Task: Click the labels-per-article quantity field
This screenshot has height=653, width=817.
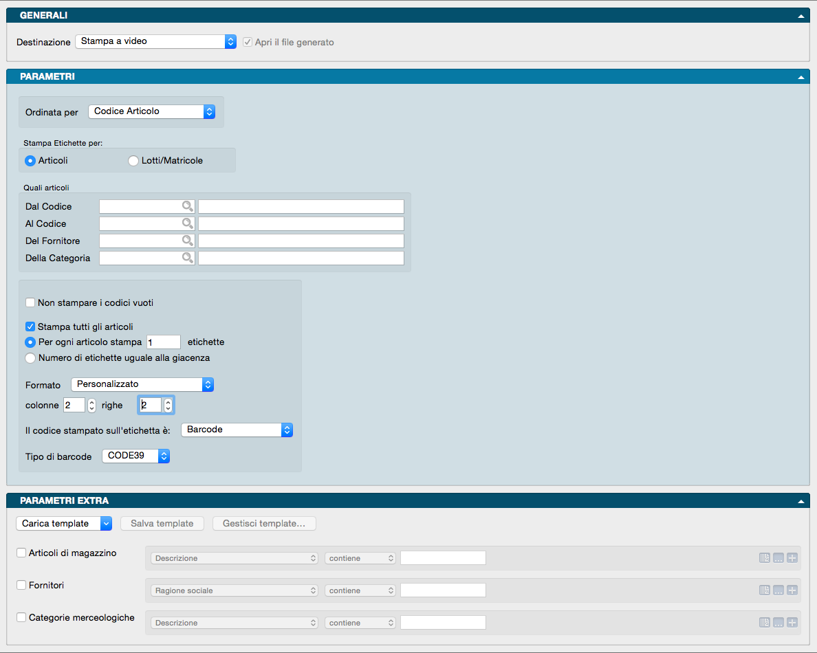Action: click(x=164, y=342)
